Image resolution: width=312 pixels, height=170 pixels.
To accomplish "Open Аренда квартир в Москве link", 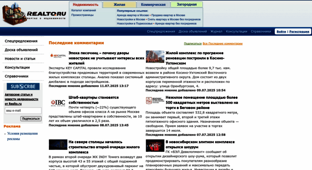I will tap(133, 15).
